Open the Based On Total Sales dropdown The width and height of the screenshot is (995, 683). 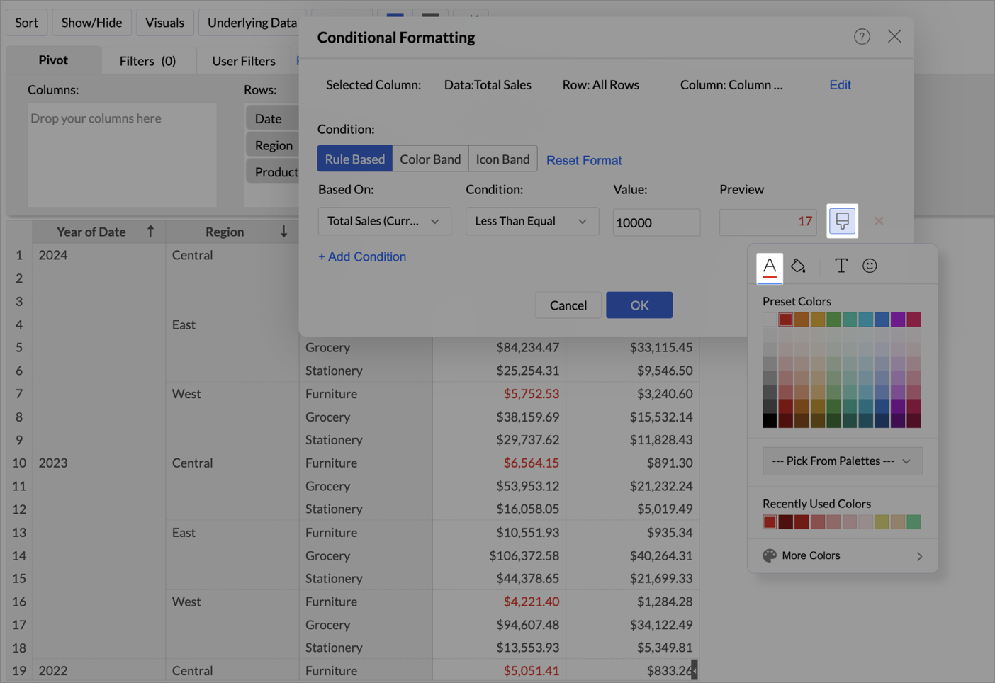click(x=384, y=221)
